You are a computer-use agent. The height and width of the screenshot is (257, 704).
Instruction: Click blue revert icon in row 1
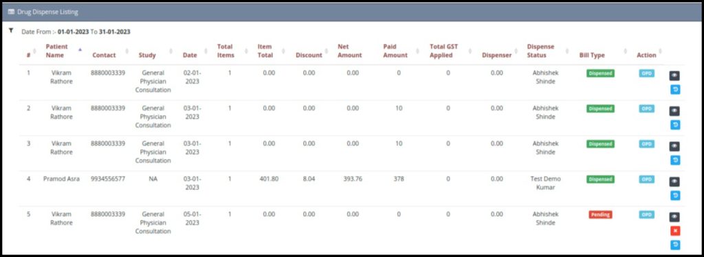coord(675,90)
